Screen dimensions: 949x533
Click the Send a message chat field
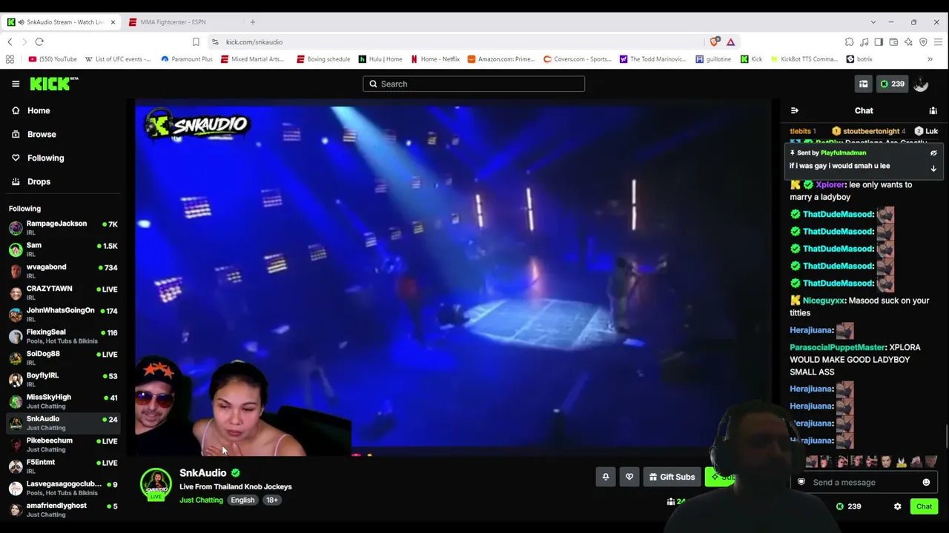(x=864, y=482)
